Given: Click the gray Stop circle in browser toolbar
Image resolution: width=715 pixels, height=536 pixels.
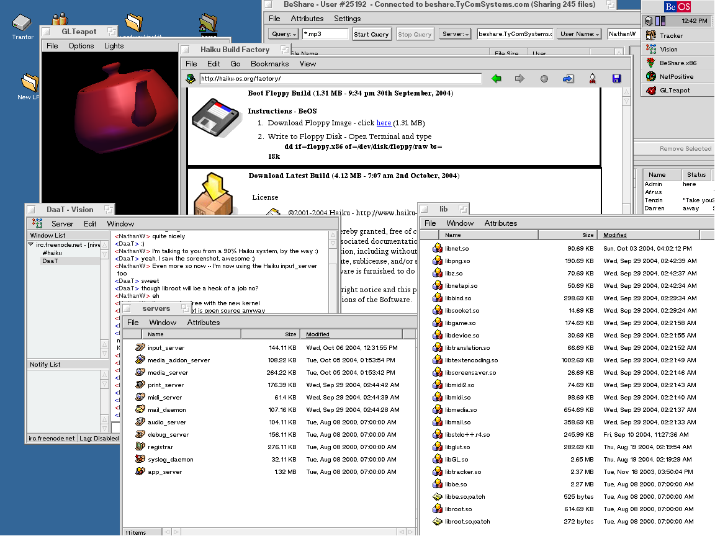Looking at the screenshot, I should 544,79.
